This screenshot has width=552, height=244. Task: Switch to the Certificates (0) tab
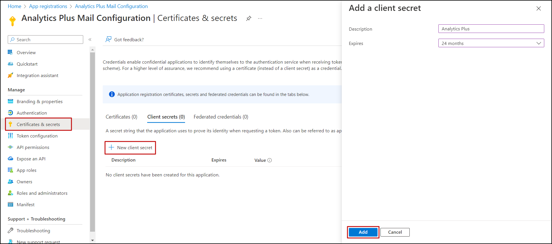[x=121, y=117]
